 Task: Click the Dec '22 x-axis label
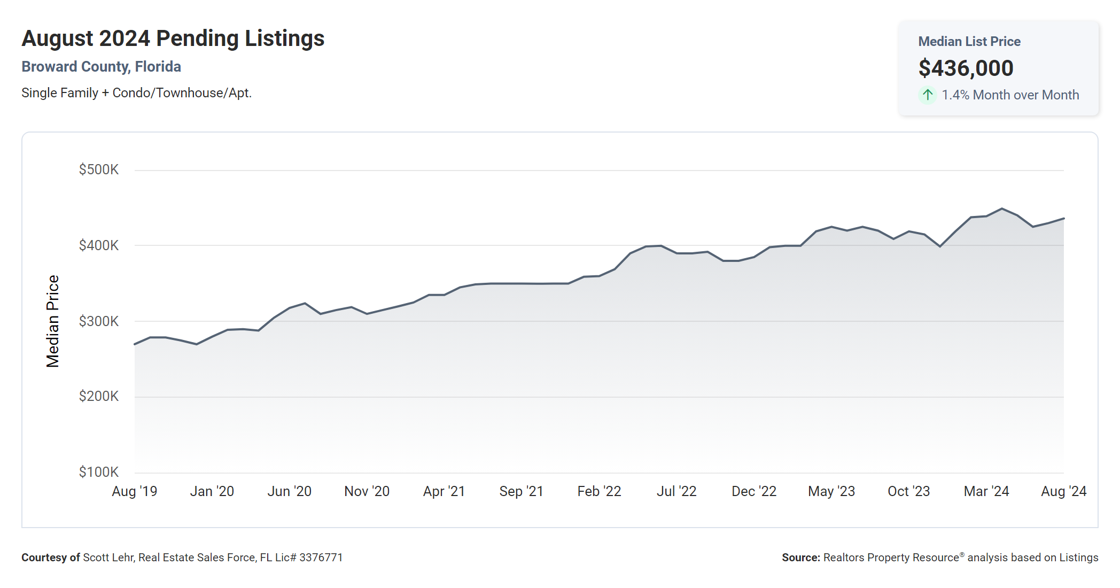pos(753,491)
